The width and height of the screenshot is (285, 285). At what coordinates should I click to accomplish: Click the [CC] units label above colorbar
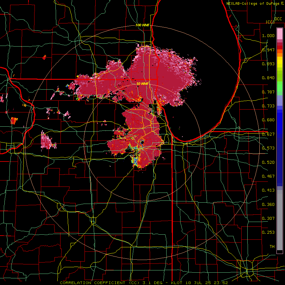(x=270, y=22)
